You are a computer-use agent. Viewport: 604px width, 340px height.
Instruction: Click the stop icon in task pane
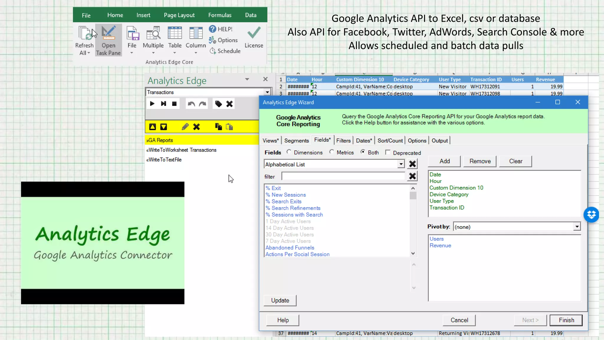174,104
